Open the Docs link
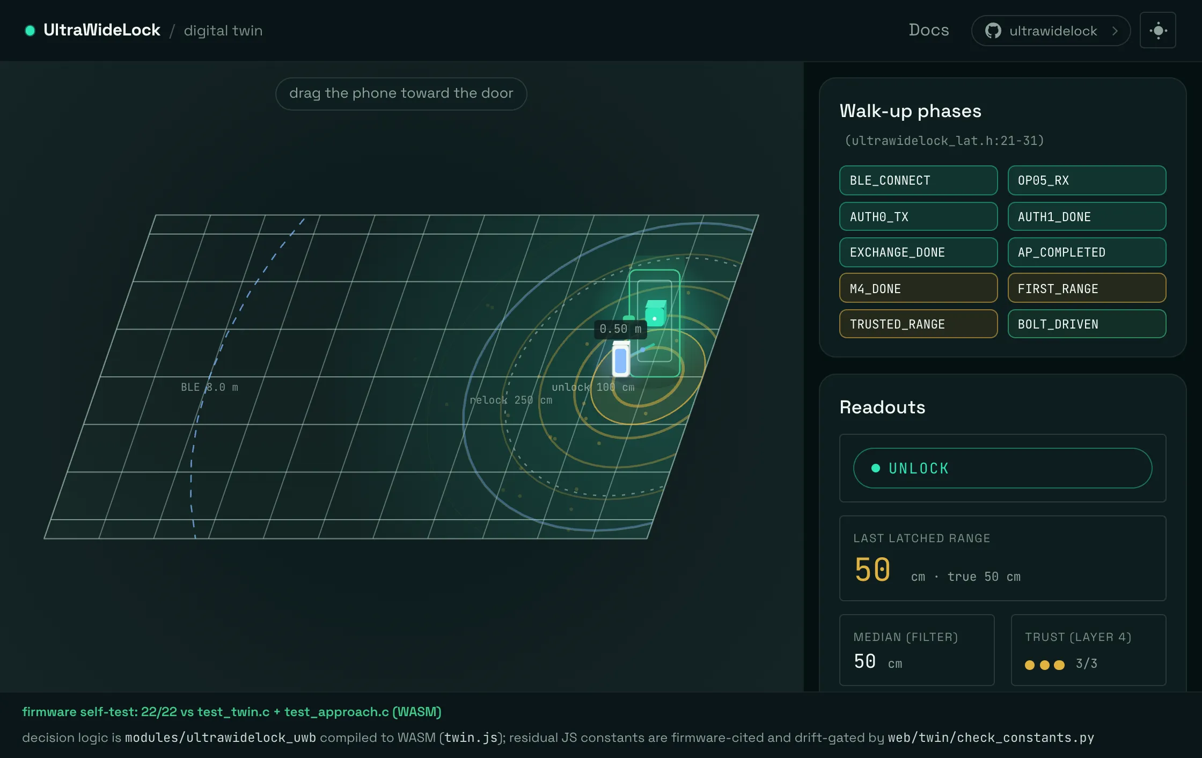This screenshot has width=1202, height=758. coord(929,30)
